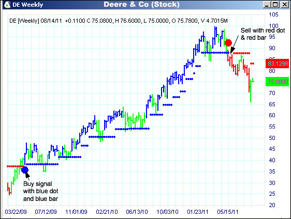Click the 'Deere & Co (Stock)' title text

pos(141,5)
